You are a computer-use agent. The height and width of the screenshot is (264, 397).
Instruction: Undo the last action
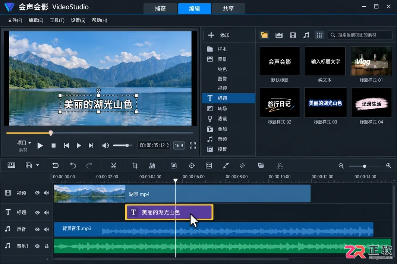click(x=73, y=165)
